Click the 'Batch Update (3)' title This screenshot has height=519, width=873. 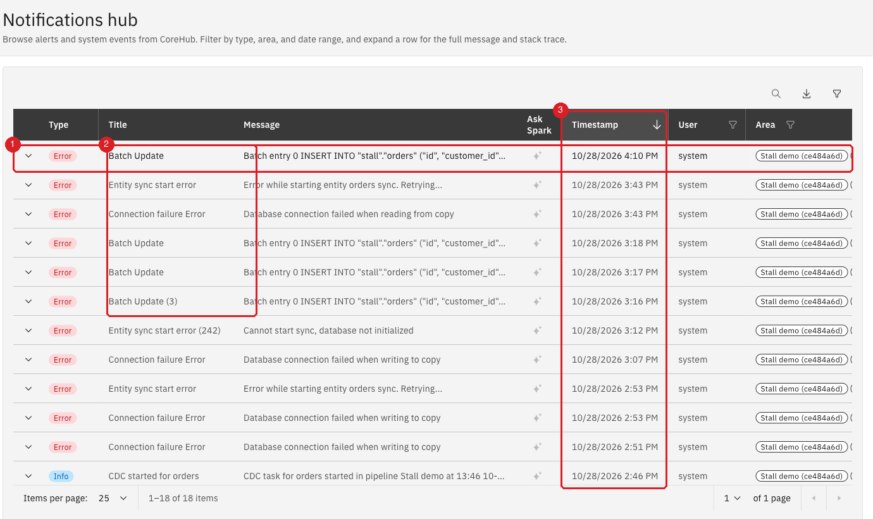point(143,301)
